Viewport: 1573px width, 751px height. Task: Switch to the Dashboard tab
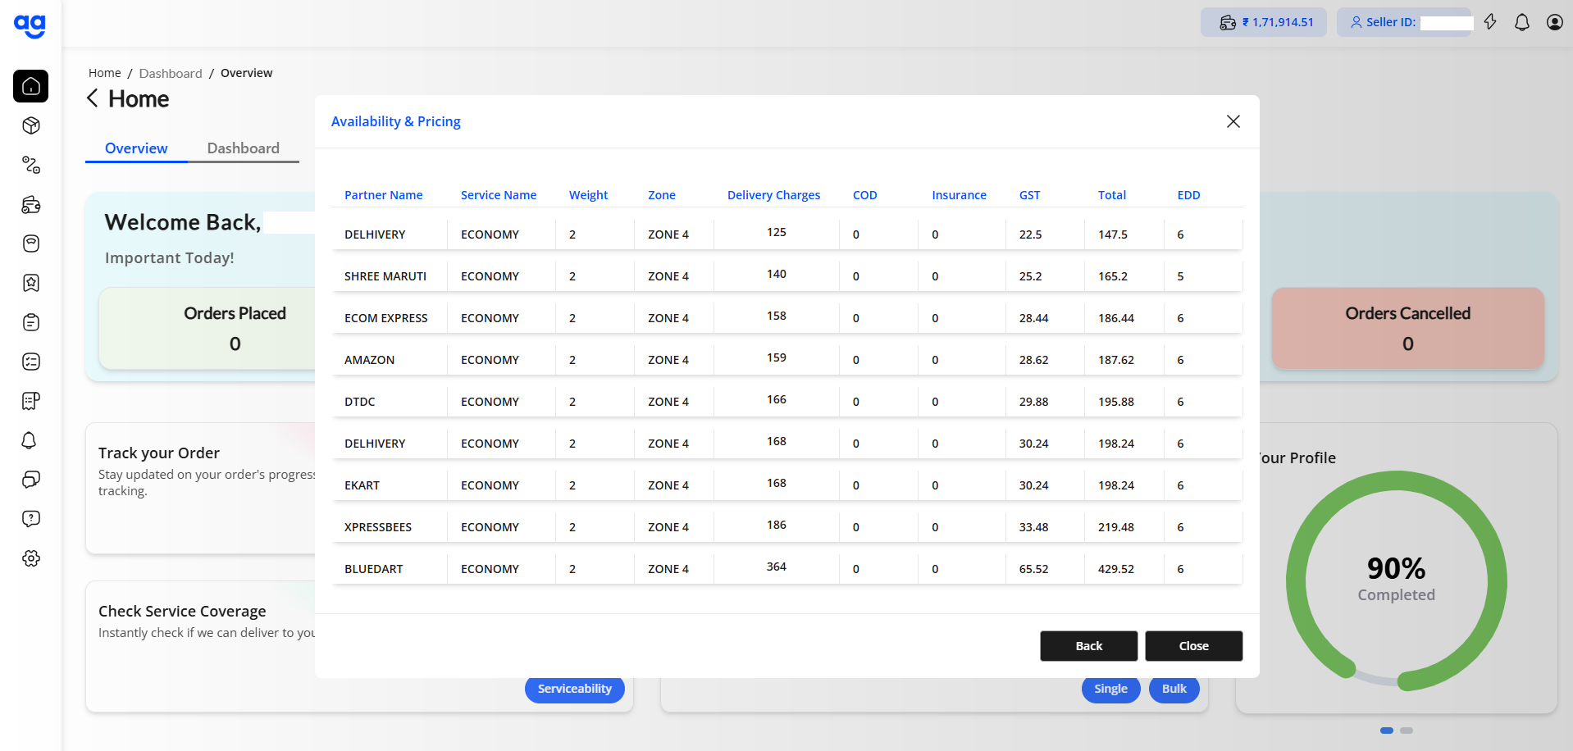[243, 148]
